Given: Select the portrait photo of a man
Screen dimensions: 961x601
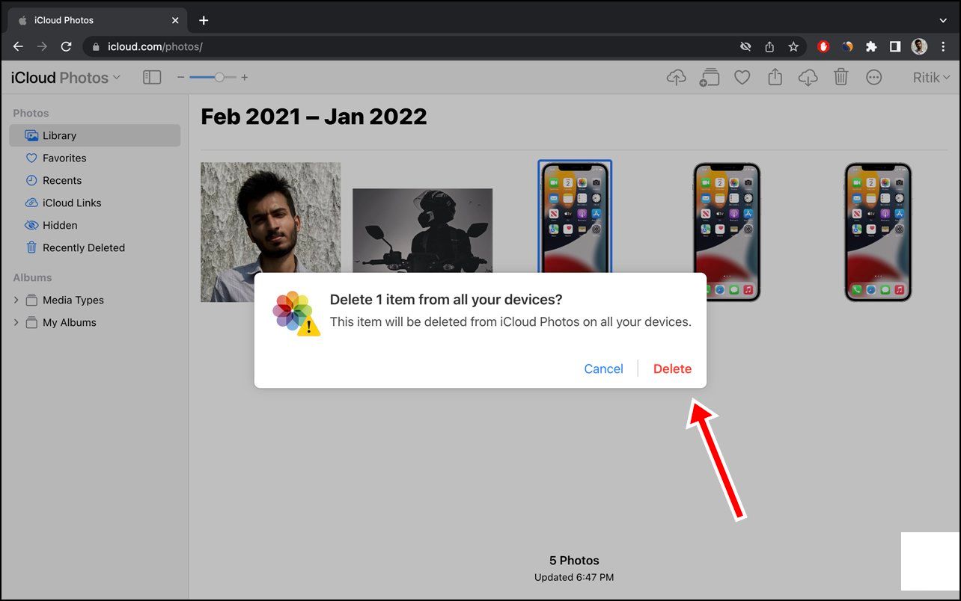Looking at the screenshot, I should click(270, 232).
